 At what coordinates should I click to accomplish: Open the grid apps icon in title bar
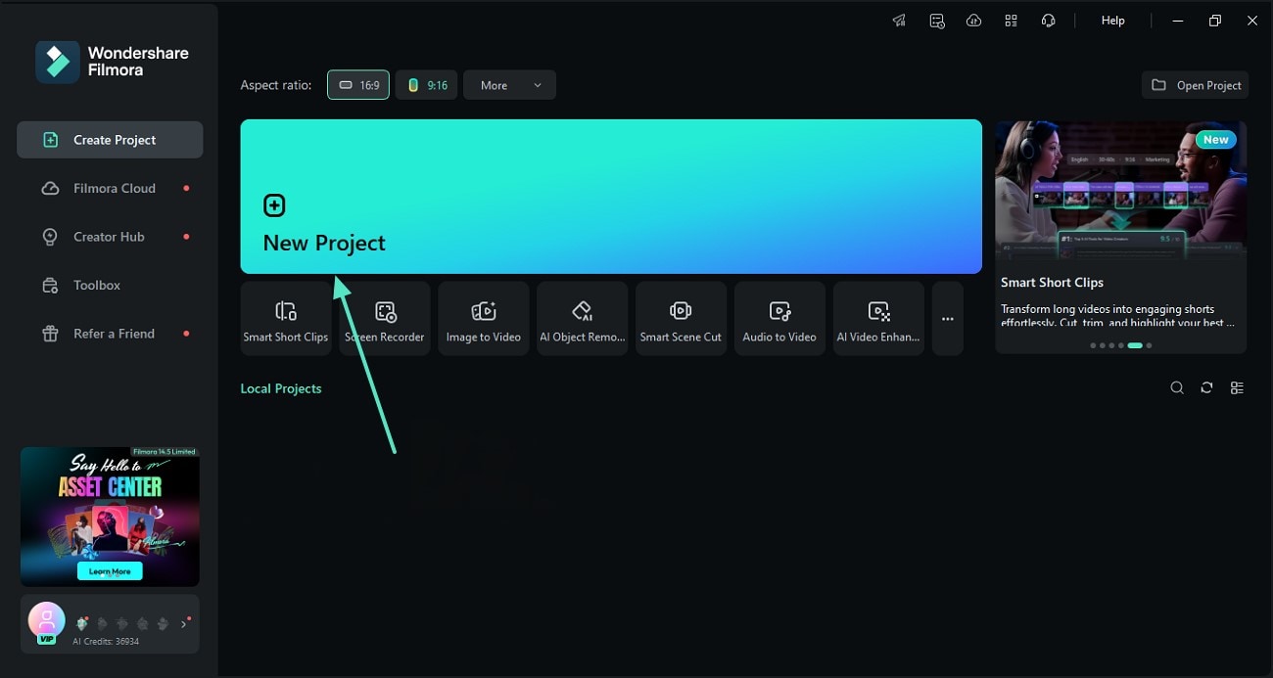pos(1011,21)
